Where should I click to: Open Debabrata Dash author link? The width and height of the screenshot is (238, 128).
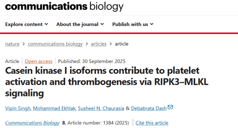pyautogui.click(x=149, y=108)
